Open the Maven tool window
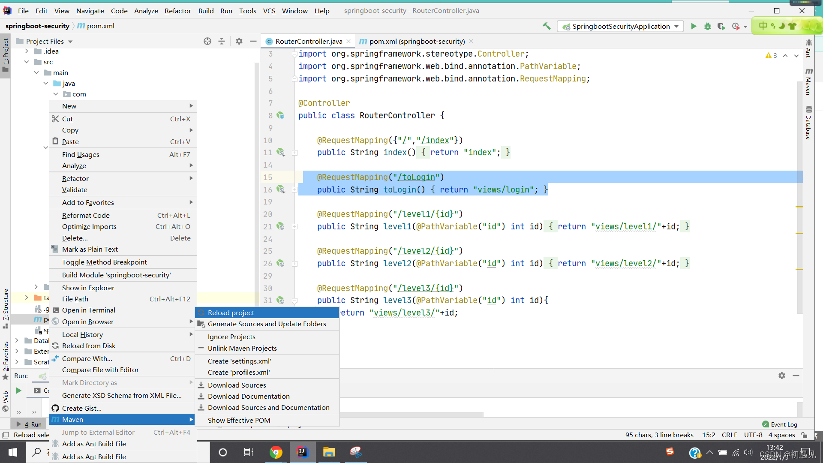The image size is (823, 463). 808,81
